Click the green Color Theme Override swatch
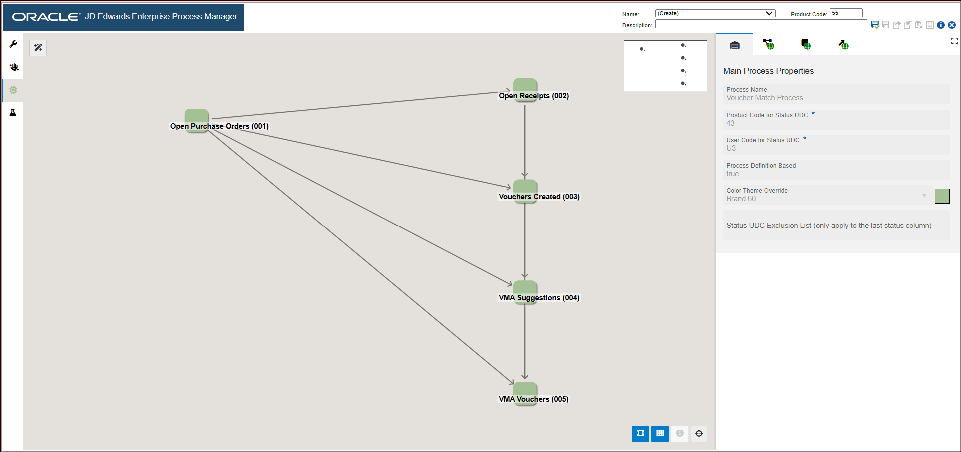Viewport: 961px width, 452px height. point(942,196)
